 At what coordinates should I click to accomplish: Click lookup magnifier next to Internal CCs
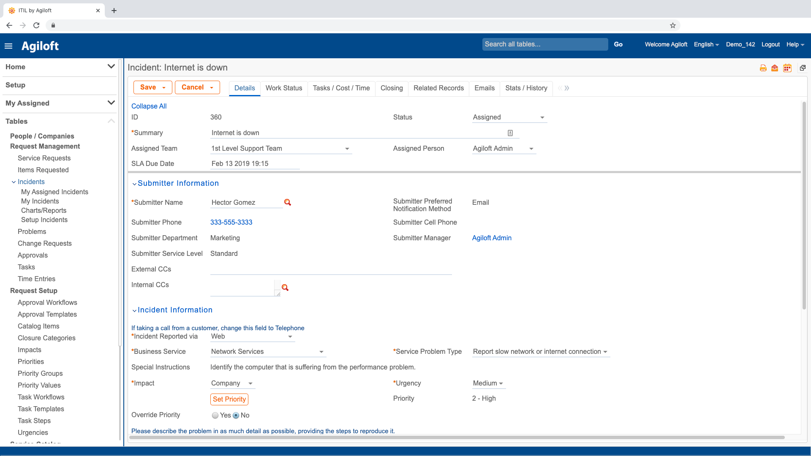pyautogui.click(x=285, y=288)
